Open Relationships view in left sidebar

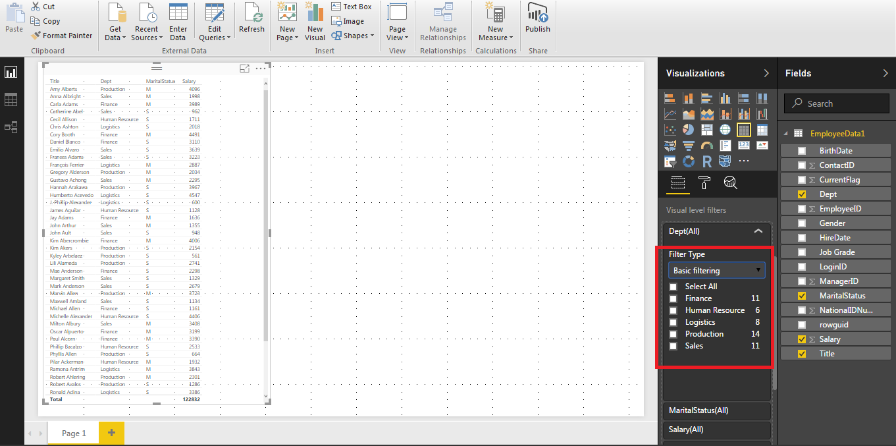(11, 127)
